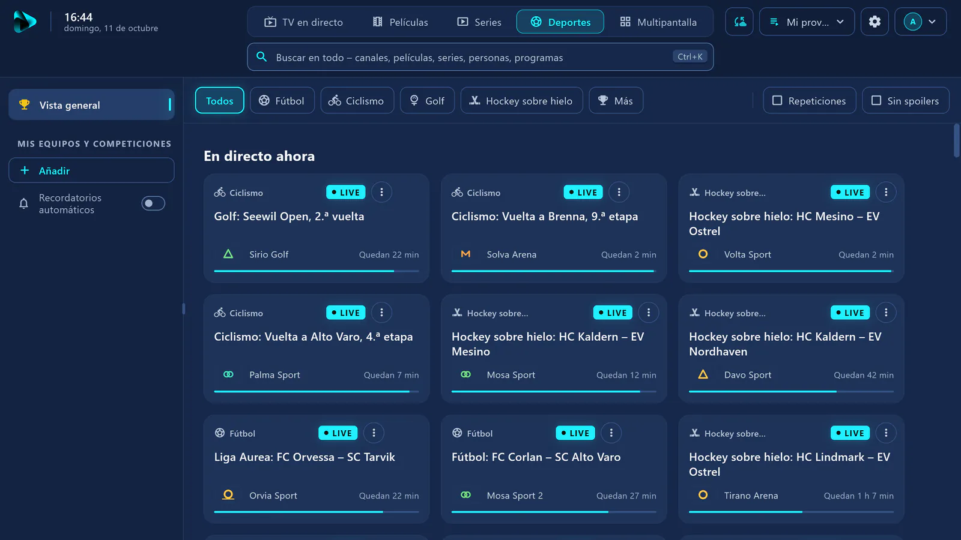Screen dimensions: 961x540
Task: Open the Más sports filter
Action: [x=616, y=100]
